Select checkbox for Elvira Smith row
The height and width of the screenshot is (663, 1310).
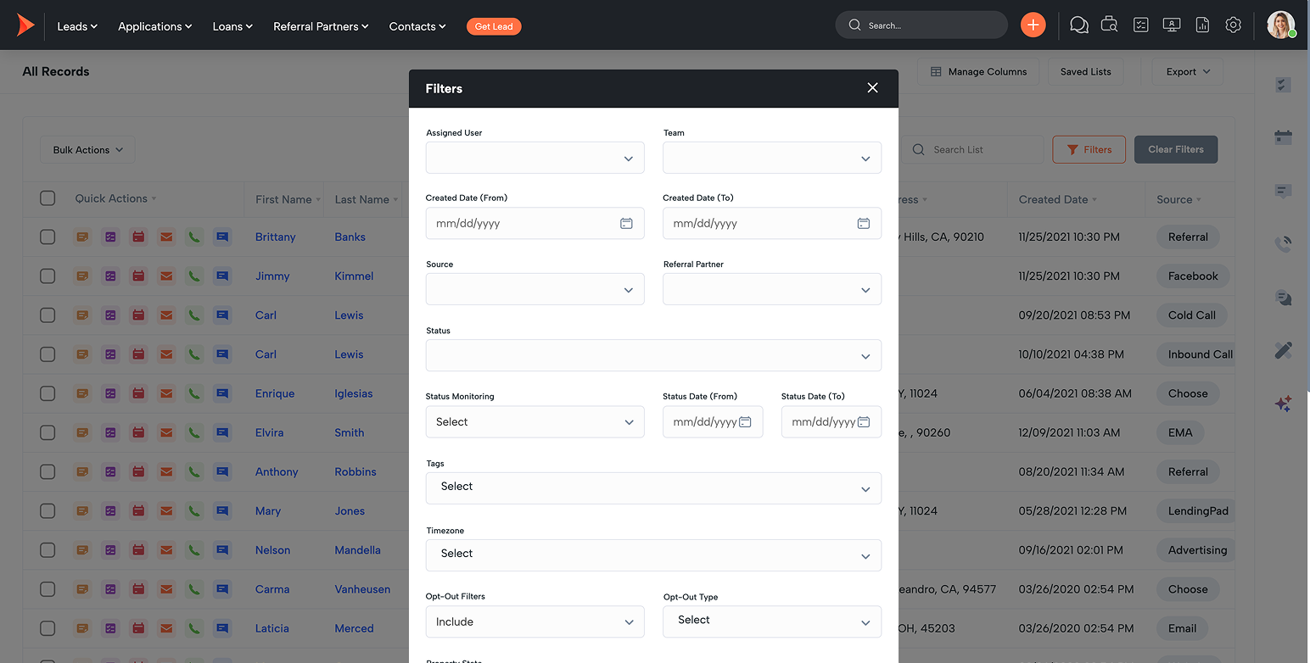tap(48, 432)
